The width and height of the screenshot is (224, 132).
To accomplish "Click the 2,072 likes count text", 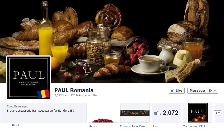I will tap(61, 95).
